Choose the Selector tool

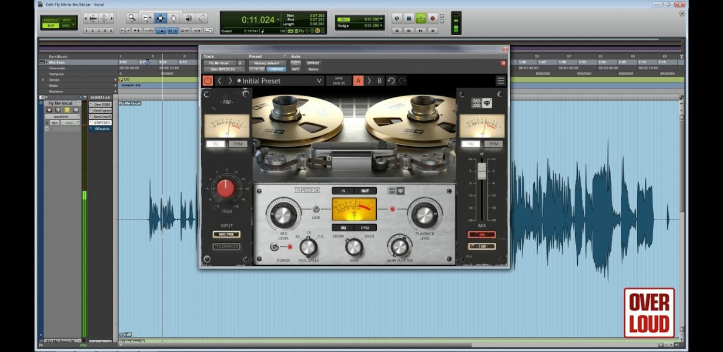(160, 18)
